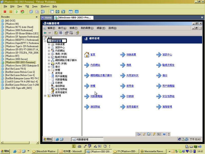Close the Favorites panel with its X

[x=37, y=17]
